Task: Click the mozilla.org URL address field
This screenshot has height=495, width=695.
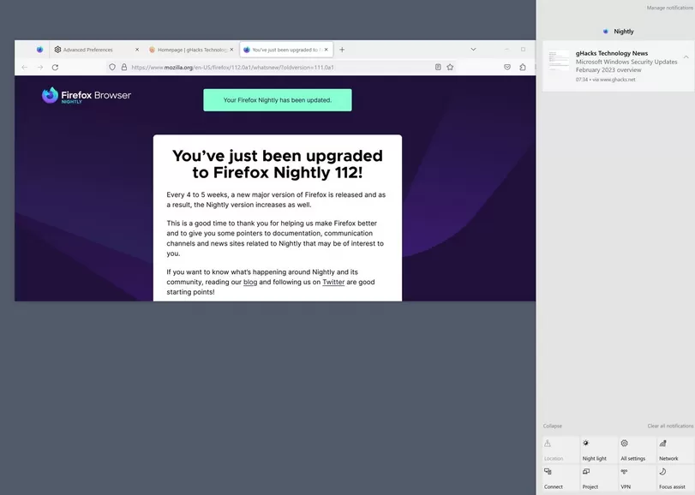Action: pos(279,68)
